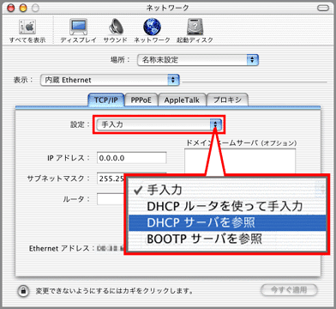Switch to the プロキシ tab
The image size is (336, 309).
pos(227,100)
